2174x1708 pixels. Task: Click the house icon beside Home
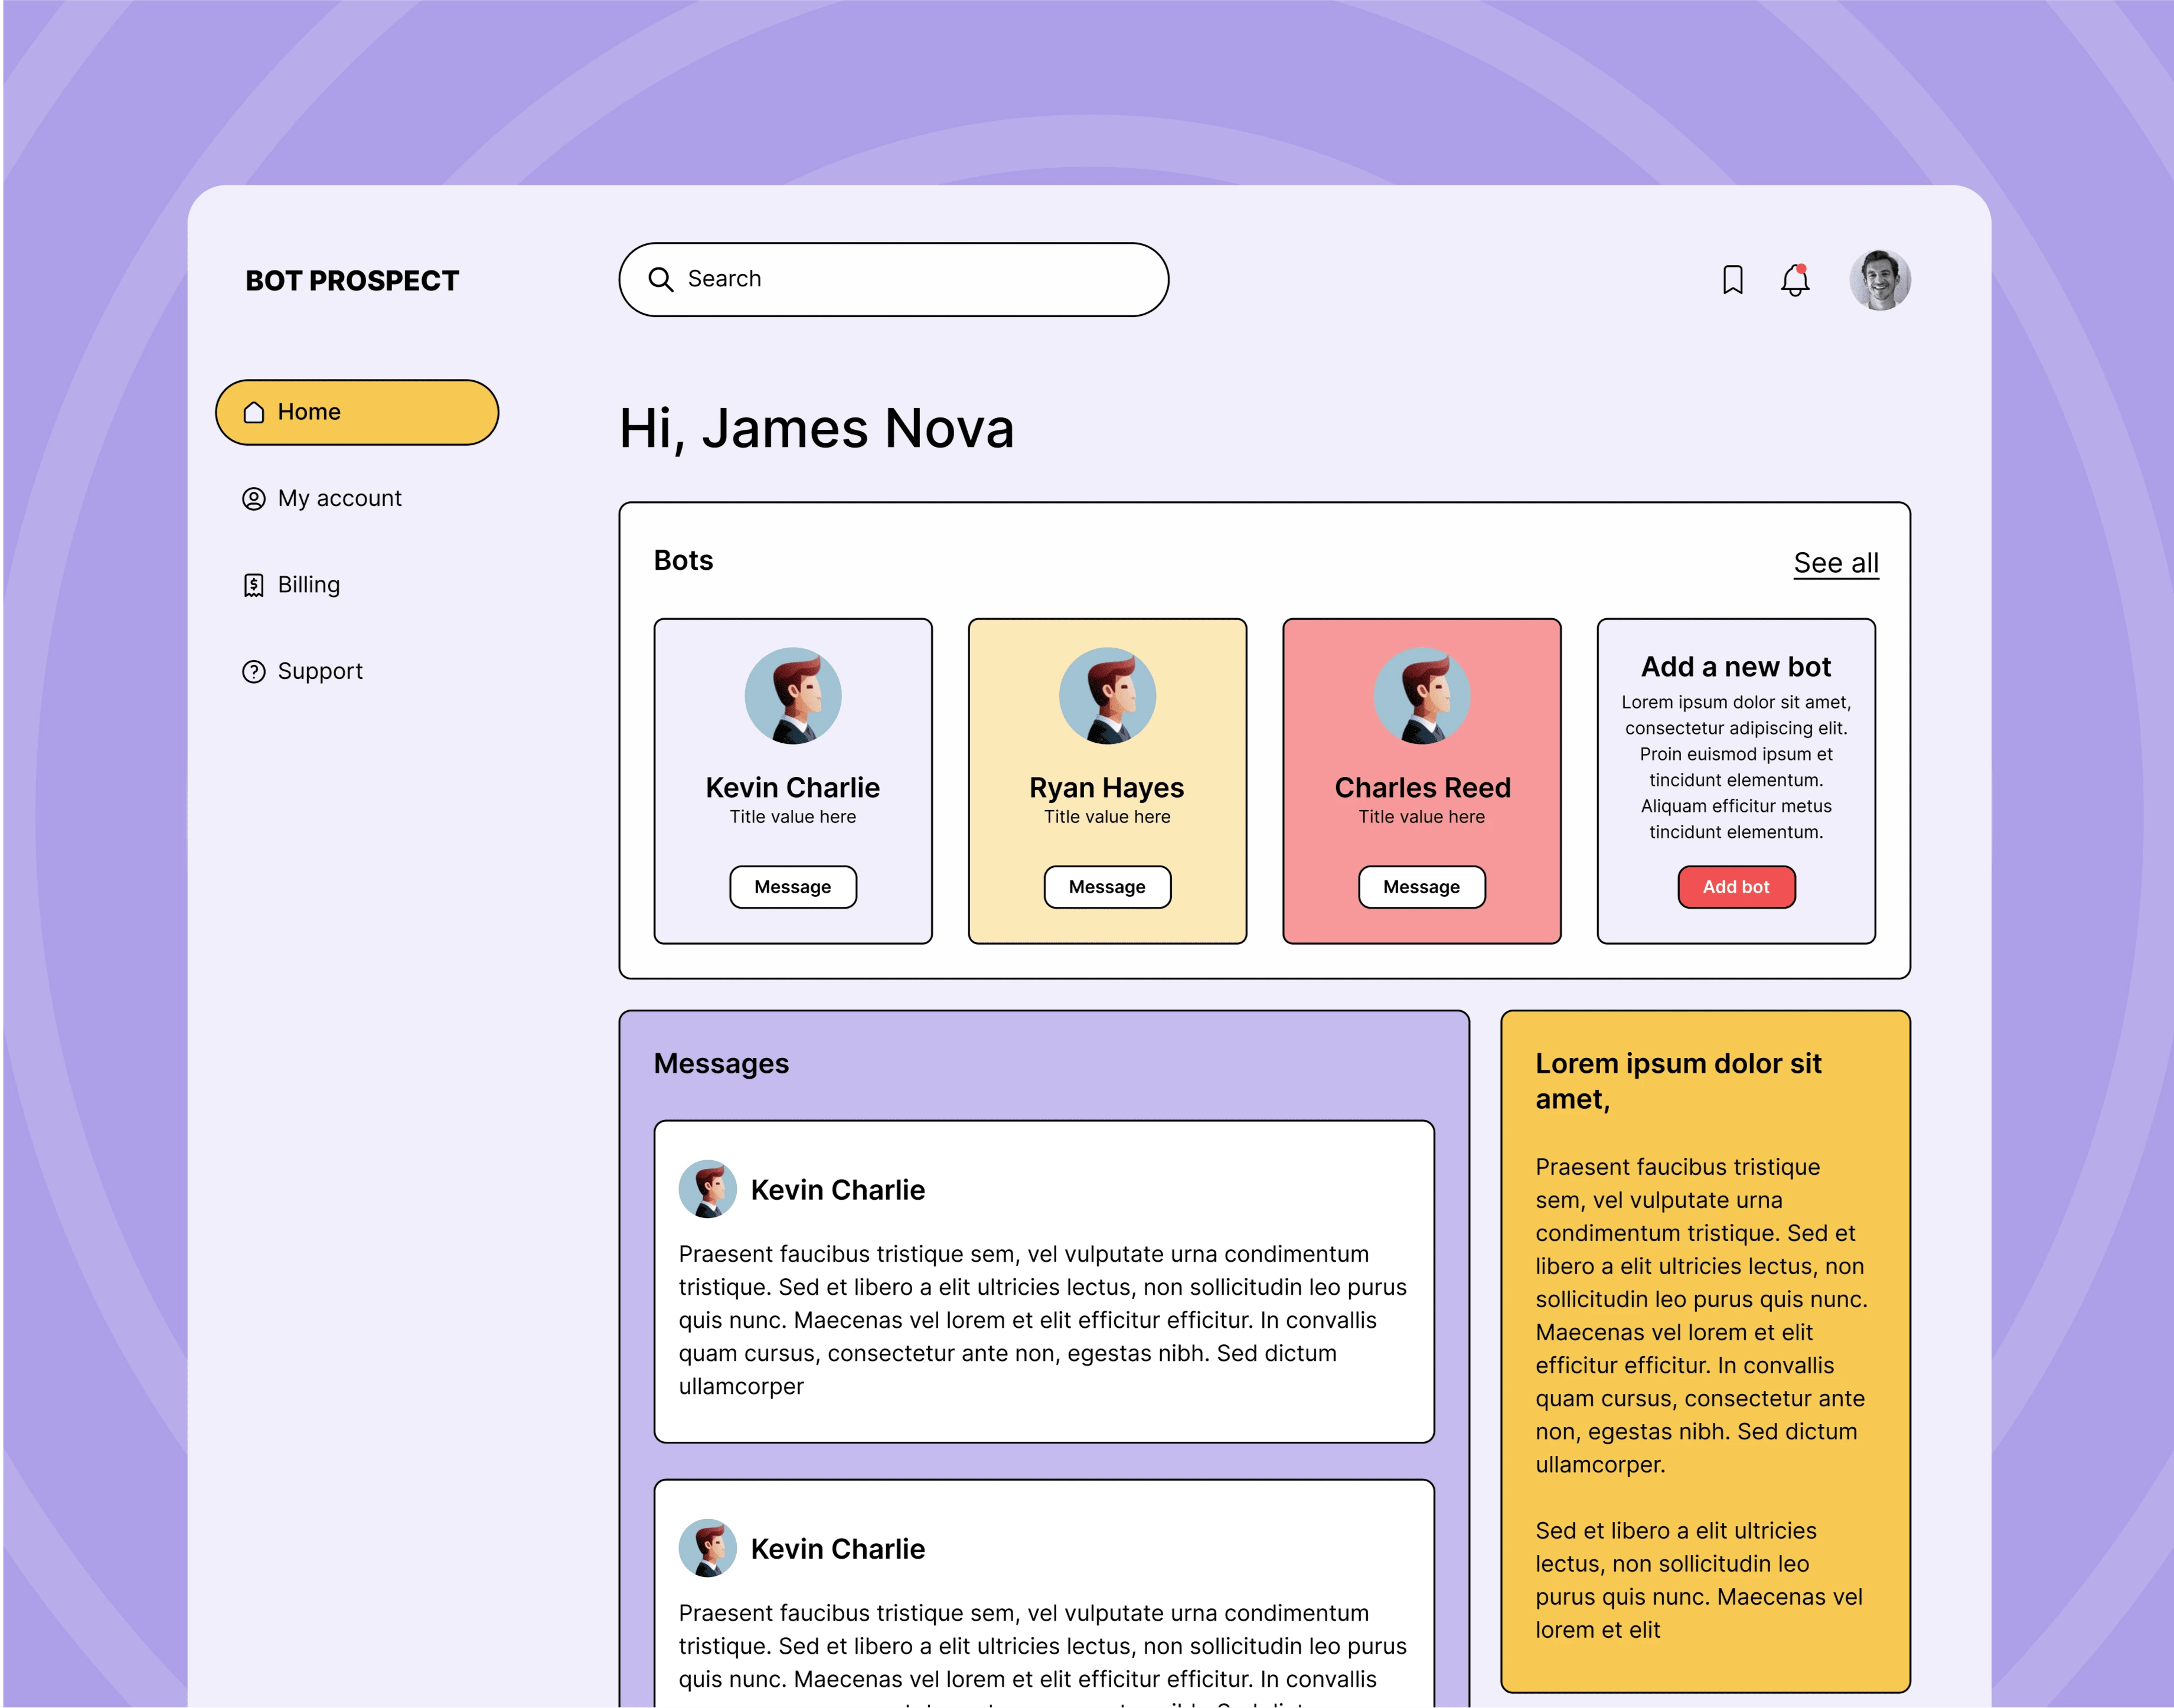254,412
